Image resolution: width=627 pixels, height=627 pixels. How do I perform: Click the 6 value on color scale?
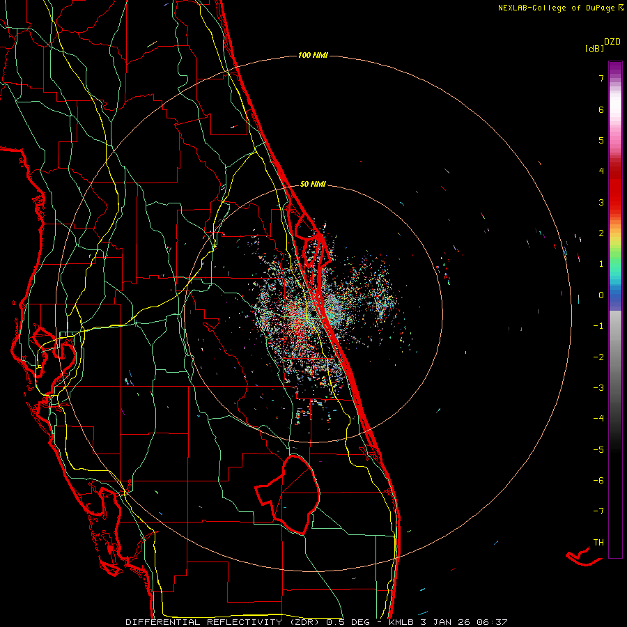click(601, 109)
